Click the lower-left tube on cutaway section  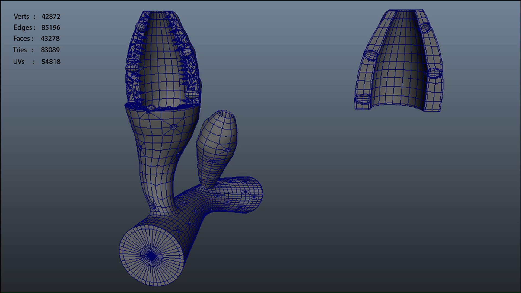(x=363, y=100)
